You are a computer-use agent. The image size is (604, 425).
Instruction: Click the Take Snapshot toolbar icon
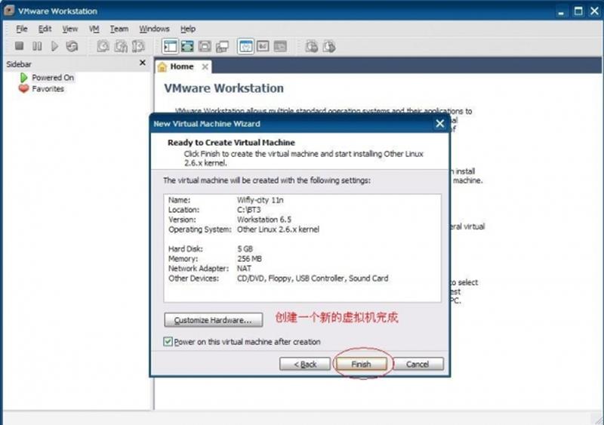point(103,46)
